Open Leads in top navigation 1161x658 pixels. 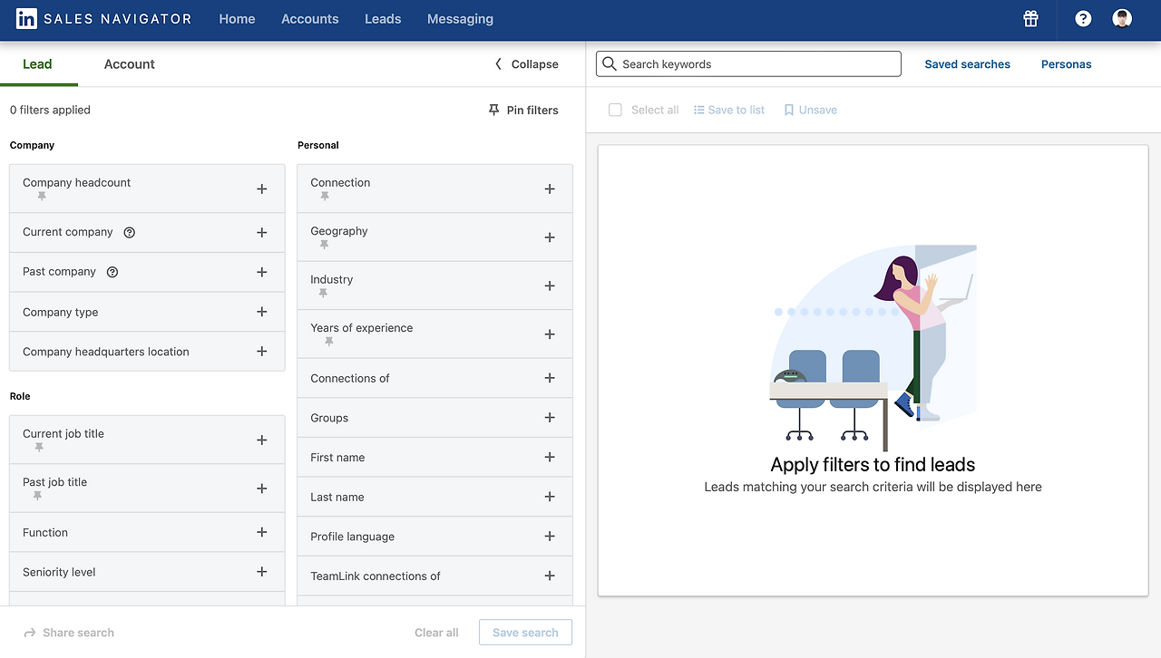click(383, 19)
